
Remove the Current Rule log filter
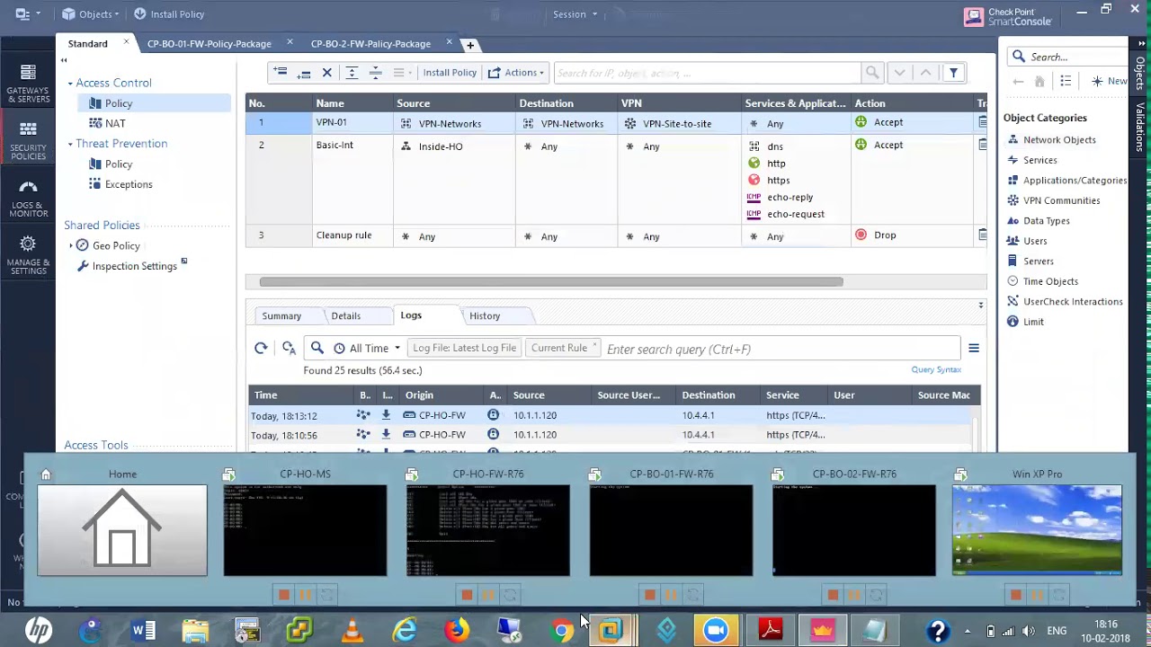click(x=594, y=344)
